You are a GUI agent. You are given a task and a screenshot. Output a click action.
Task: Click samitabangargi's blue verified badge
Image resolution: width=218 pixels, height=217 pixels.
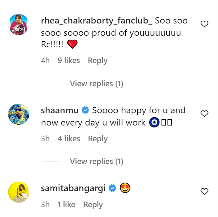click(112, 188)
